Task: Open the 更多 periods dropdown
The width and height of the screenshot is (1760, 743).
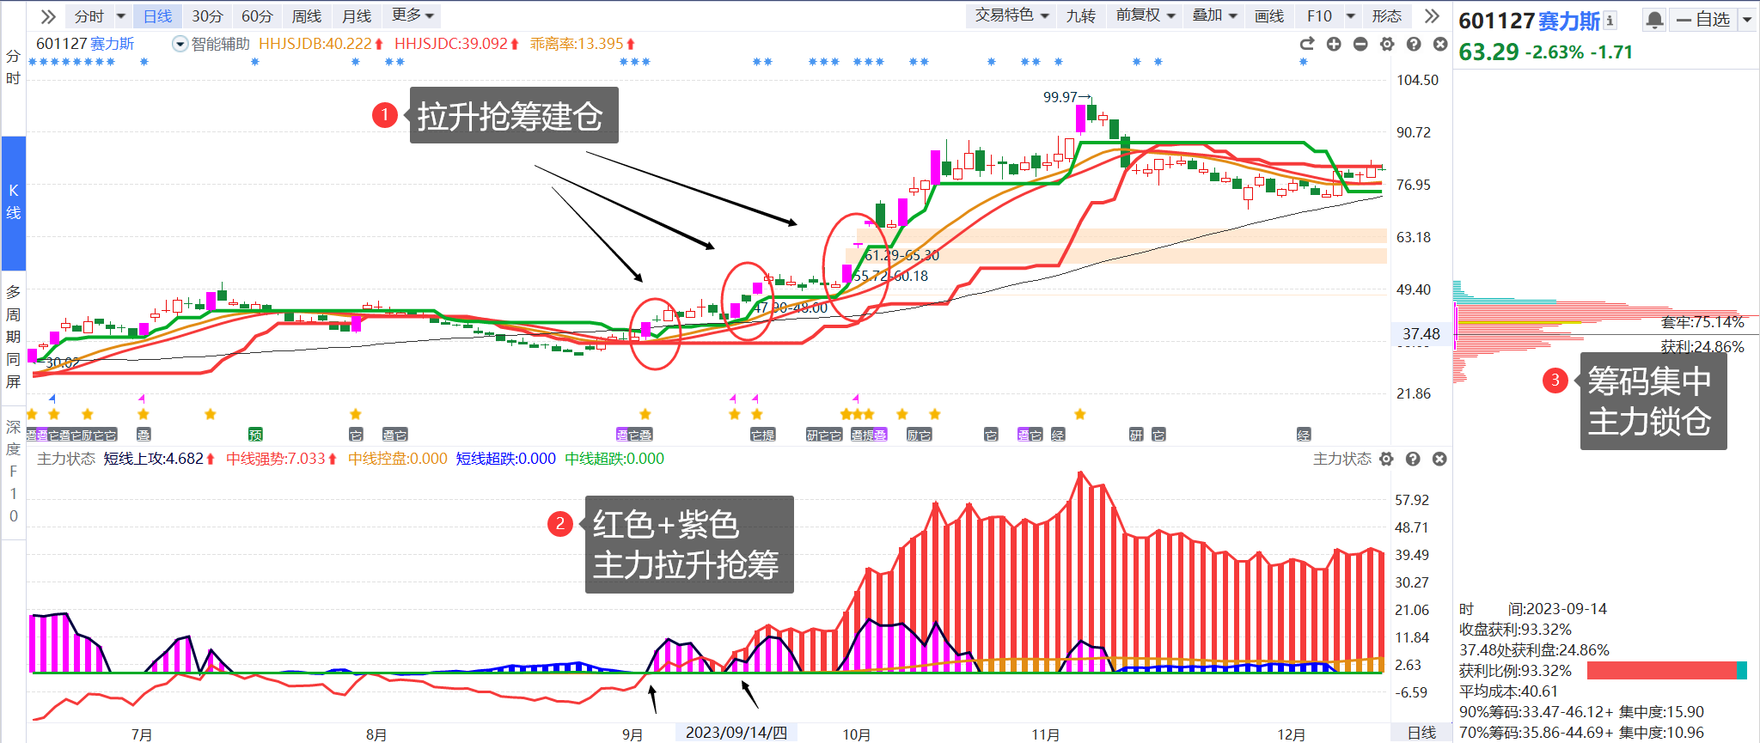Action: pos(412,15)
